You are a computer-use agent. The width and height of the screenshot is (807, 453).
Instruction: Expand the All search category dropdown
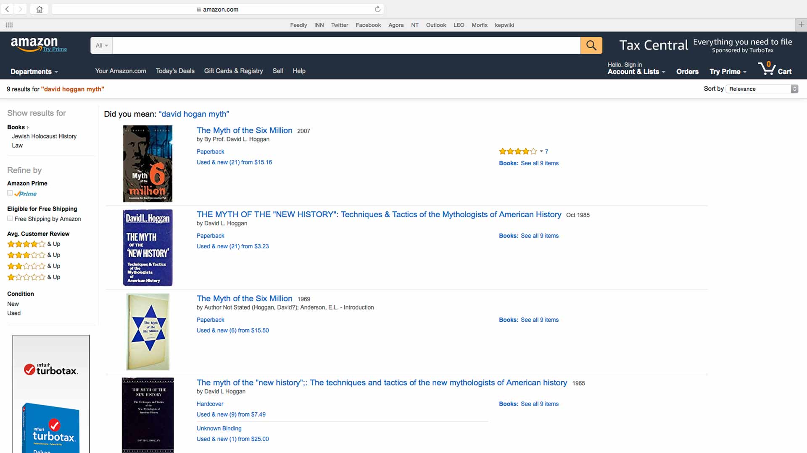pyautogui.click(x=101, y=45)
